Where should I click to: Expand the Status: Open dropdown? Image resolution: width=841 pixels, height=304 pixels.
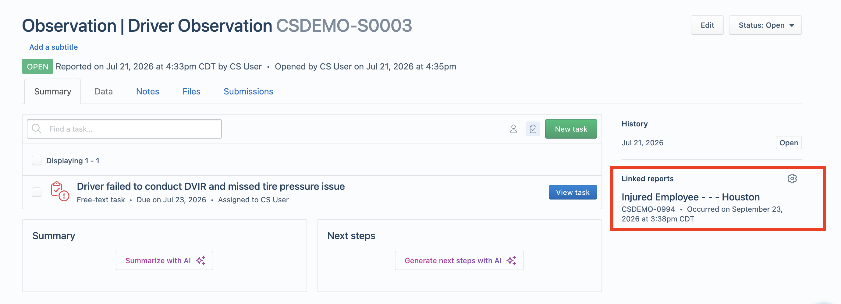(x=765, y=25)
